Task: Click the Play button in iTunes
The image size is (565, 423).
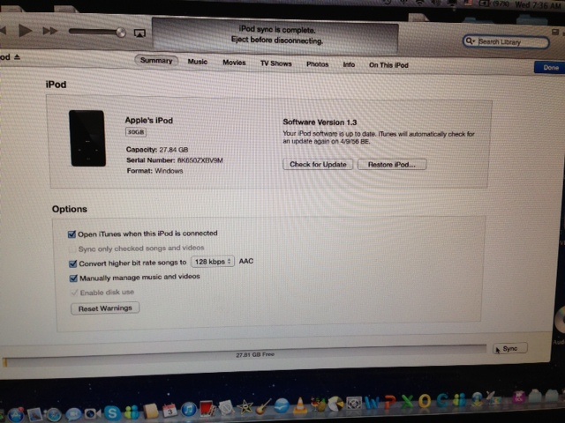Action: pos(26,30)
